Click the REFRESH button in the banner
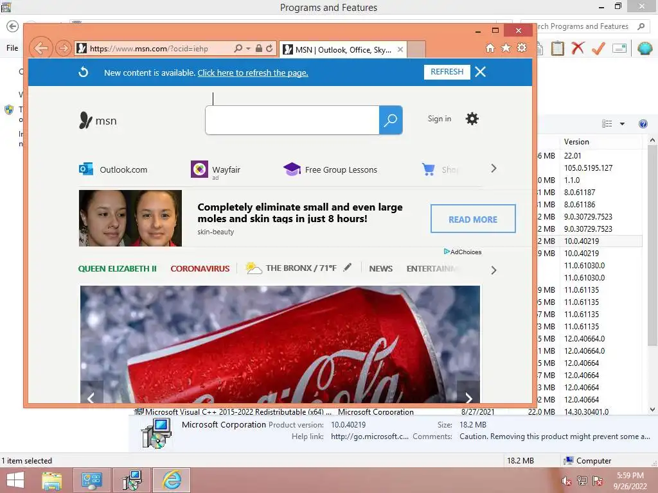The width and height of the screenshot is (658, 493). point(447,72)
